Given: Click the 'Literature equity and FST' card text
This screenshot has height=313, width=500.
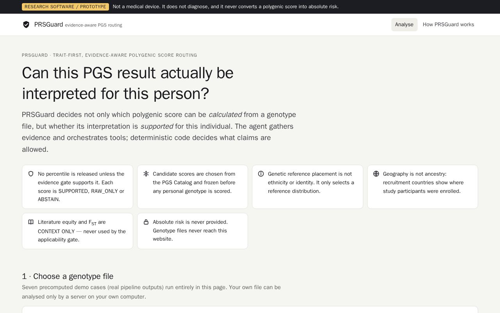Looking at the screenshot, I should pyautogui.click(x=82, y=231).
